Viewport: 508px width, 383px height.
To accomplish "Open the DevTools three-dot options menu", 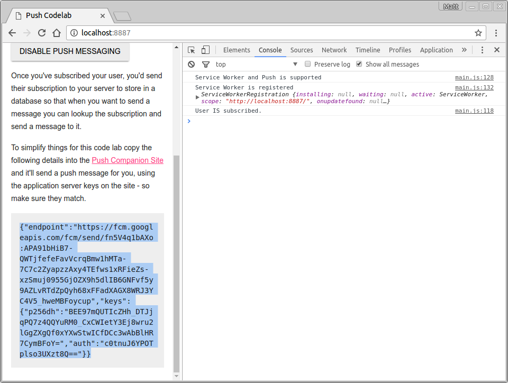I will click(482, 50).
